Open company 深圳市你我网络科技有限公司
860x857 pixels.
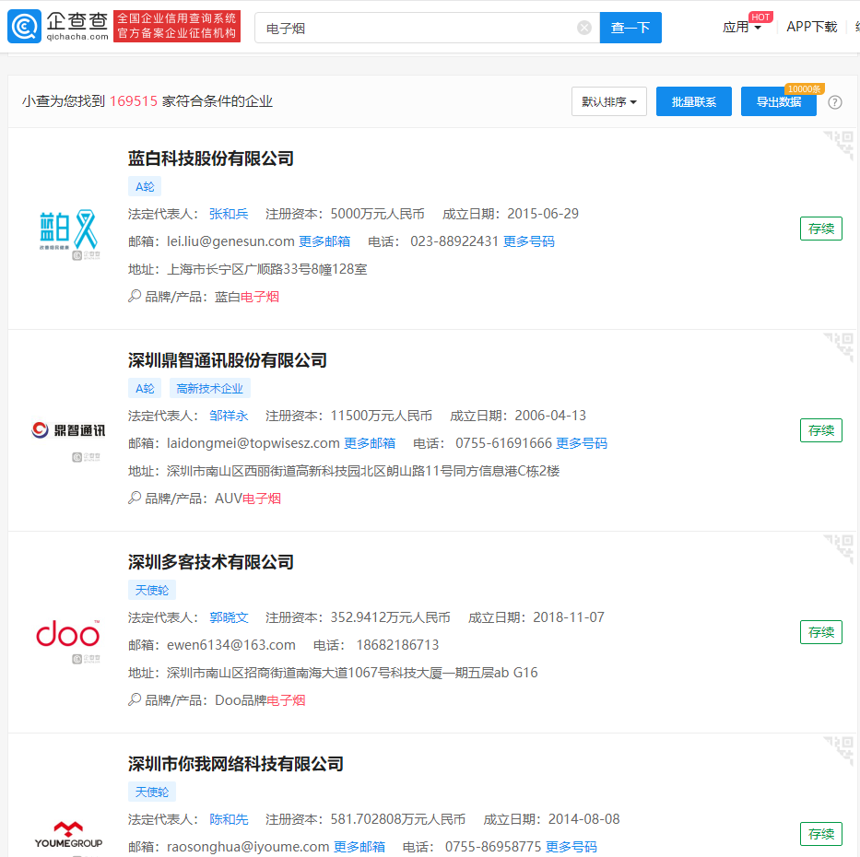tap(236, 764)
